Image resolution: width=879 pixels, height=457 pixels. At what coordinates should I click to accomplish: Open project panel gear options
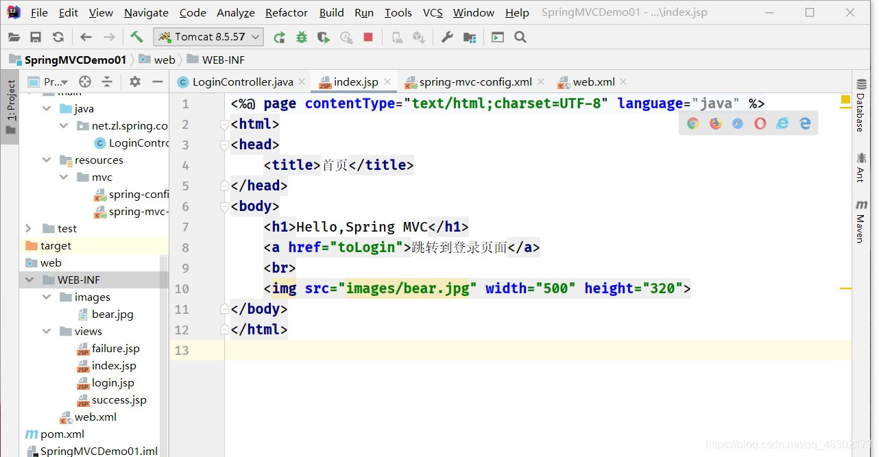135,82
